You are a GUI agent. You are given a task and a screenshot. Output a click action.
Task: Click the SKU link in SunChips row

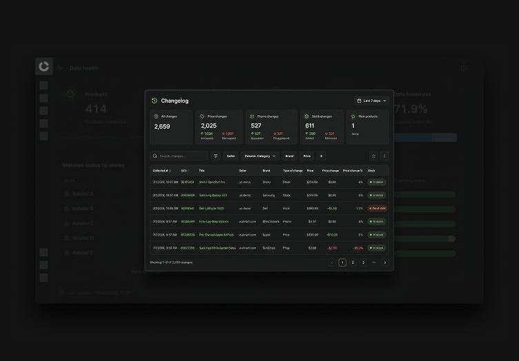coord(187,248)
